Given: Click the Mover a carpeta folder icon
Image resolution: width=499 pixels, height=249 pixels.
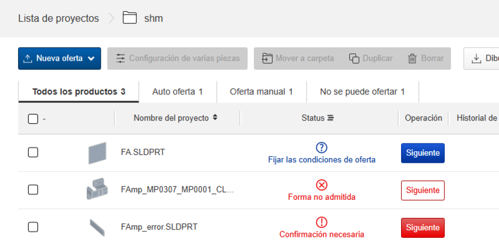Looking at the screenshot, I should pyautogui.click(x=267, y=58).
